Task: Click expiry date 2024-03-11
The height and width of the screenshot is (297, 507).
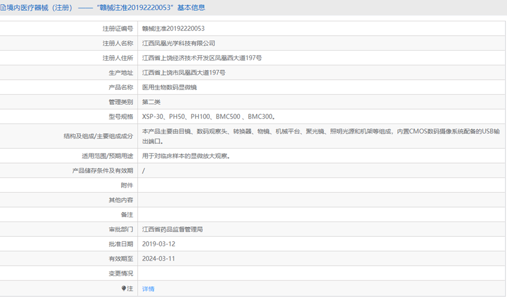Action: (x=159, y=259)
